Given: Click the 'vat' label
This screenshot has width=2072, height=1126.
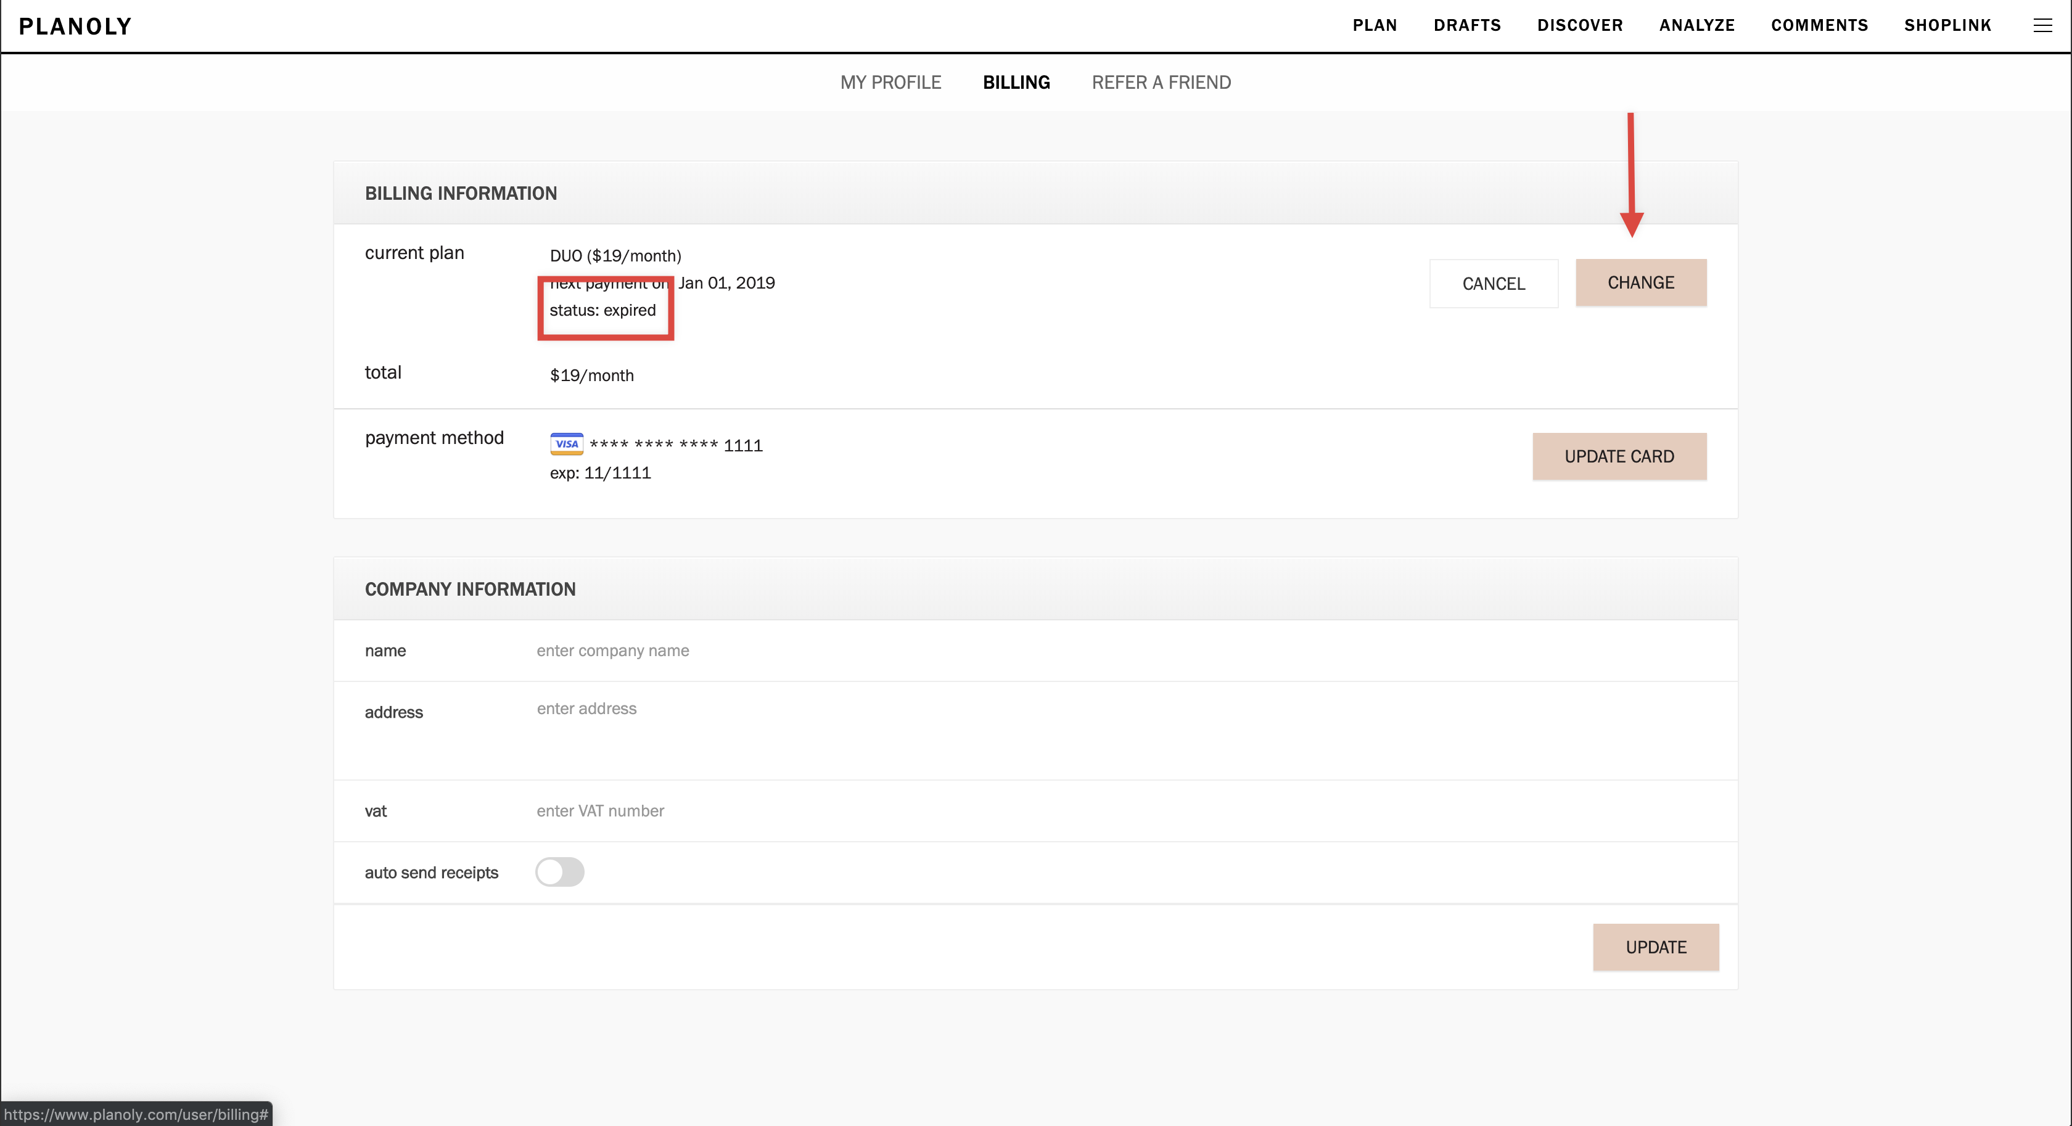Looking at the screenshot, I should coord(376,811).
